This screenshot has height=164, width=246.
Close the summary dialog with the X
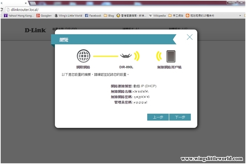(x=190, y=37)
